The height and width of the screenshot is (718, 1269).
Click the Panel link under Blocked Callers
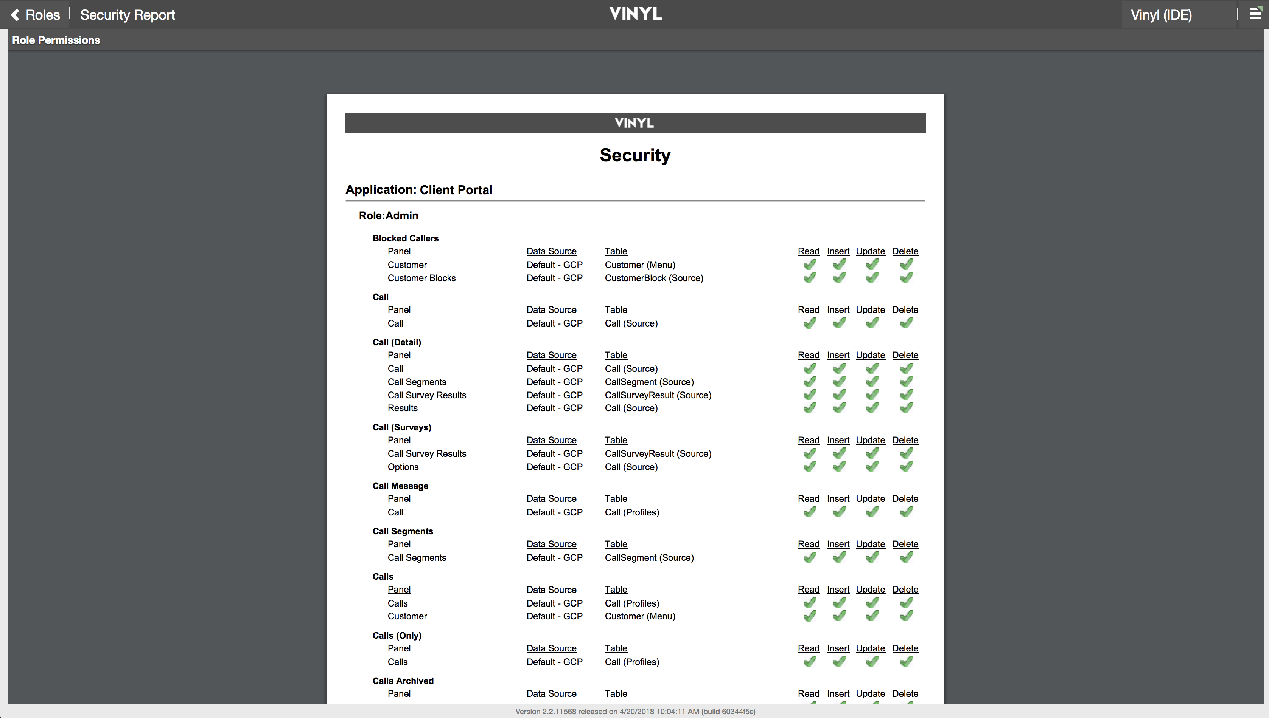[x=399, y=252]
